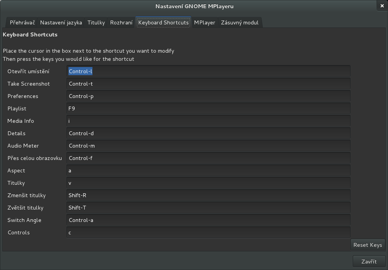Viewport: 388px width, 270px height.
Task: Click the Titulky shortcut field containing v
Action: click(209, 183)
